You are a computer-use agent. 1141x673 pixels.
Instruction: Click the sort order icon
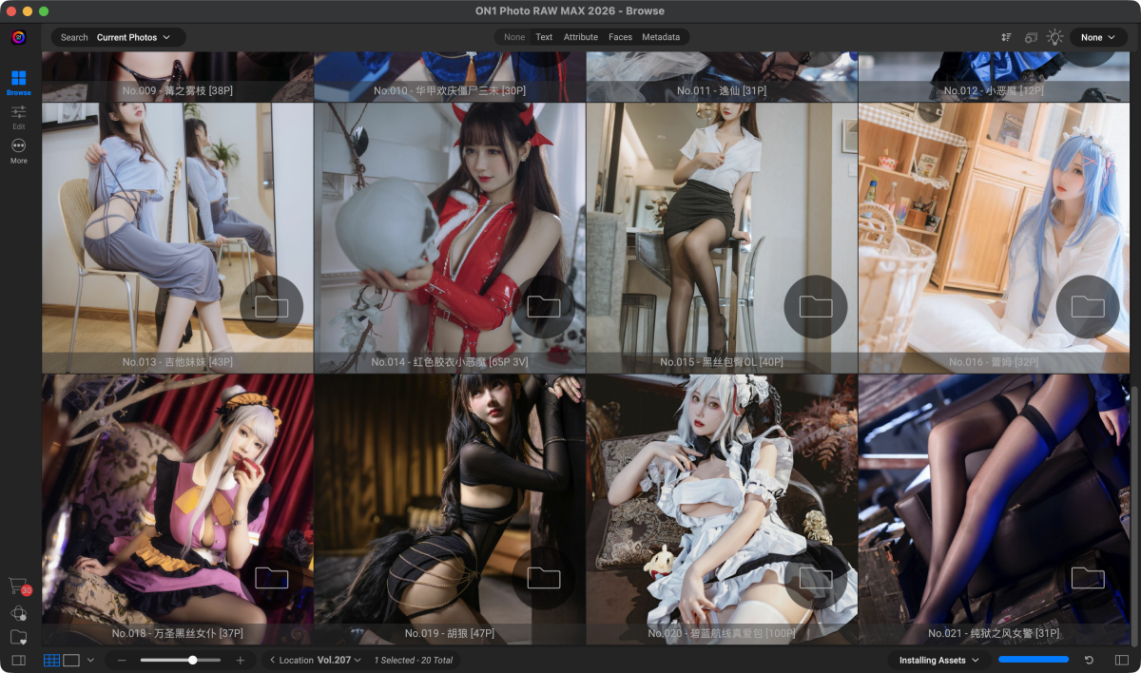coord(1006,37)
